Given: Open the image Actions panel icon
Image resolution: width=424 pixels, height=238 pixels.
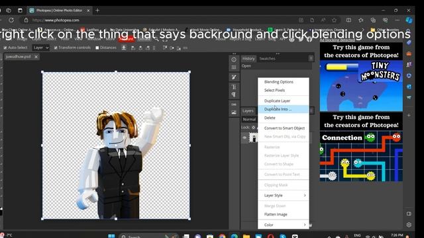Looking at the screenshot, I should click(234, 112).
